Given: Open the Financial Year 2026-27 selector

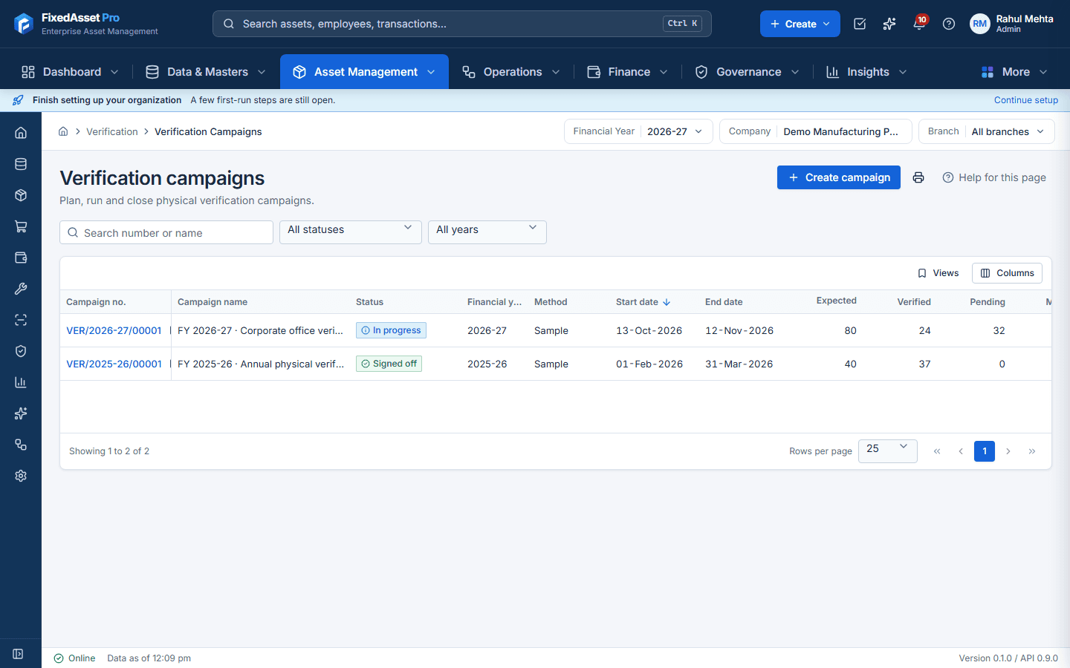Looking at the screenshot, I should pos(638,131).
